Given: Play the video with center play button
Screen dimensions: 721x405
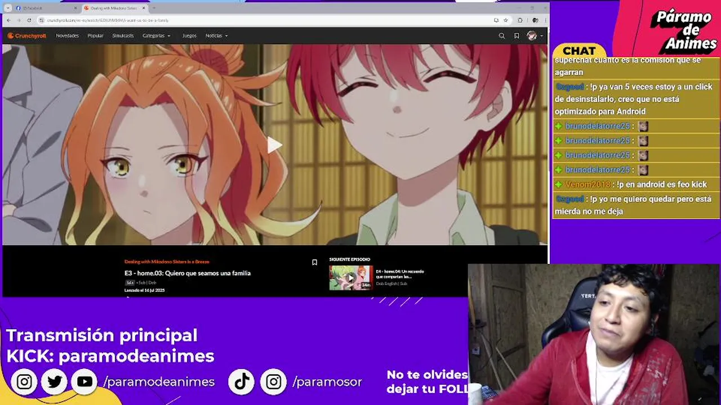Looking at the screenshot, I should (274, 145).
